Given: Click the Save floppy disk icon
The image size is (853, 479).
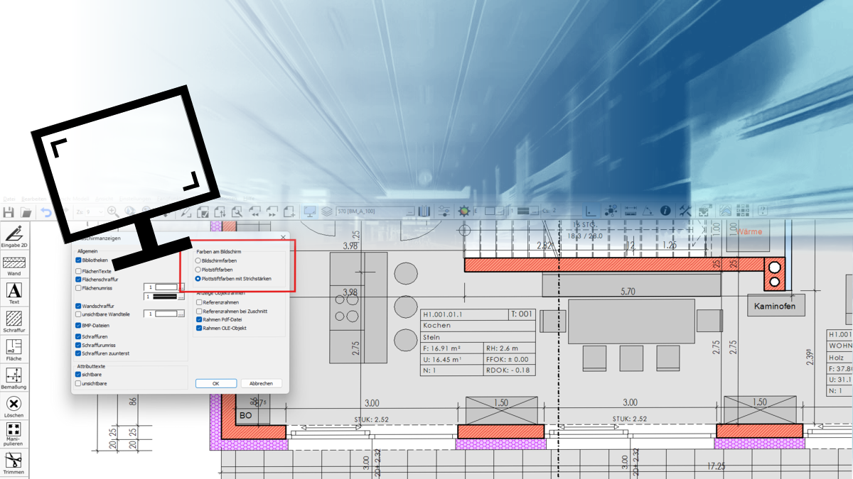Looking at the screenshot, I should pyautogui.click(x=9, y=211).
